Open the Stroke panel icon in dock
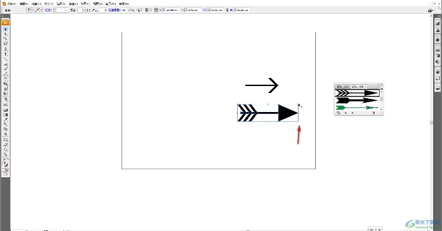The image size is (442, 231). click(x=437, y=50)
